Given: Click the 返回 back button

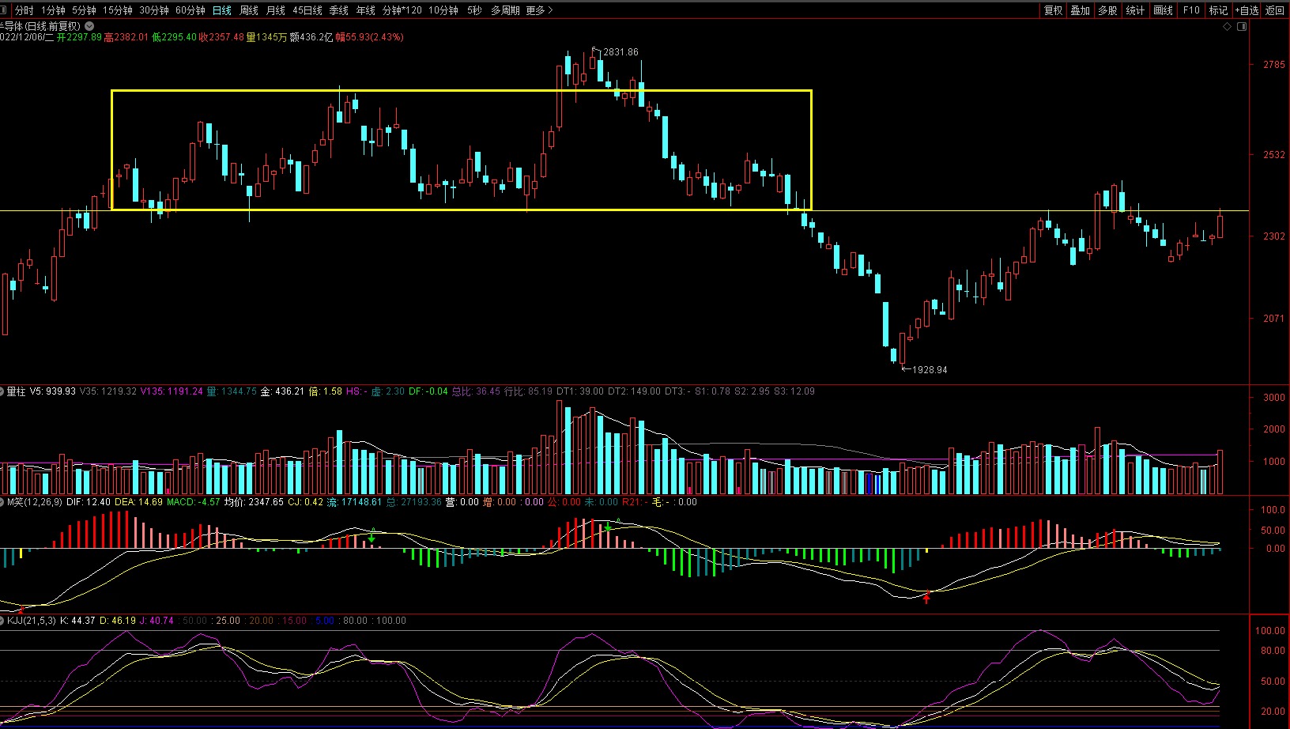Looking at the screenshot, I should point(1275,10).
